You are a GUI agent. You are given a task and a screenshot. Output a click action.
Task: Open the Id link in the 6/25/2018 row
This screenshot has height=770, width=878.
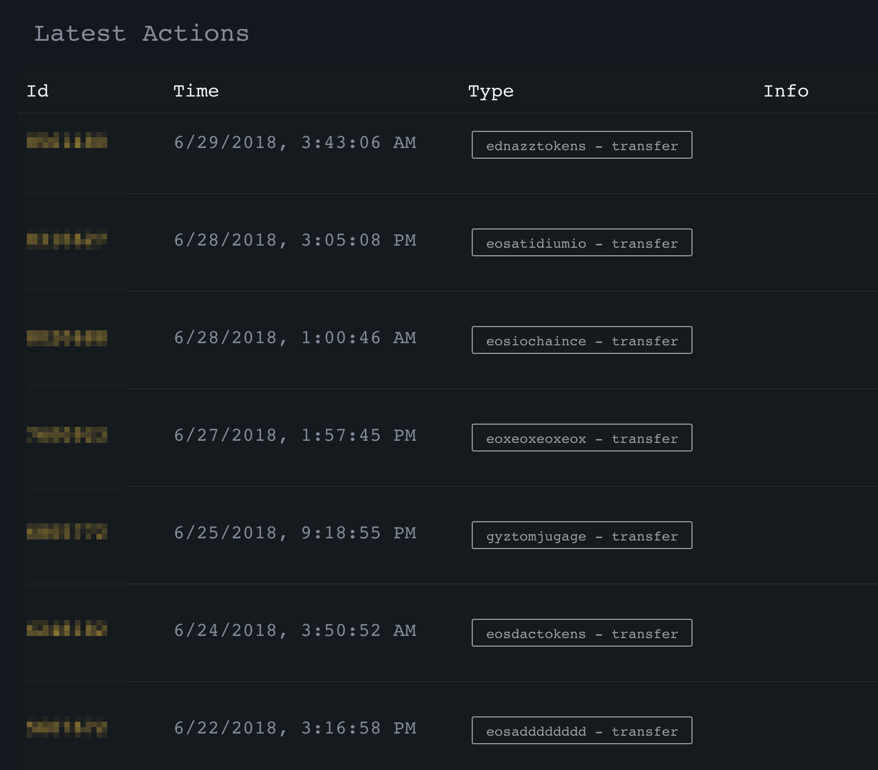click(67, 531)
